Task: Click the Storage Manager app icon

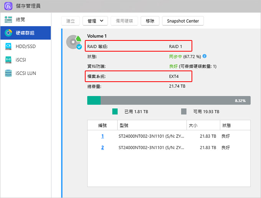Action: (x=8, y=6)
